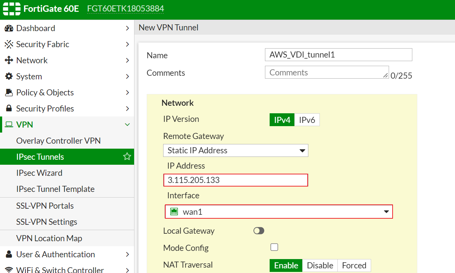Viewport: 455px width, 273px height.
Task: Click the Security Profiles lock icon
Action: [9, 109]
